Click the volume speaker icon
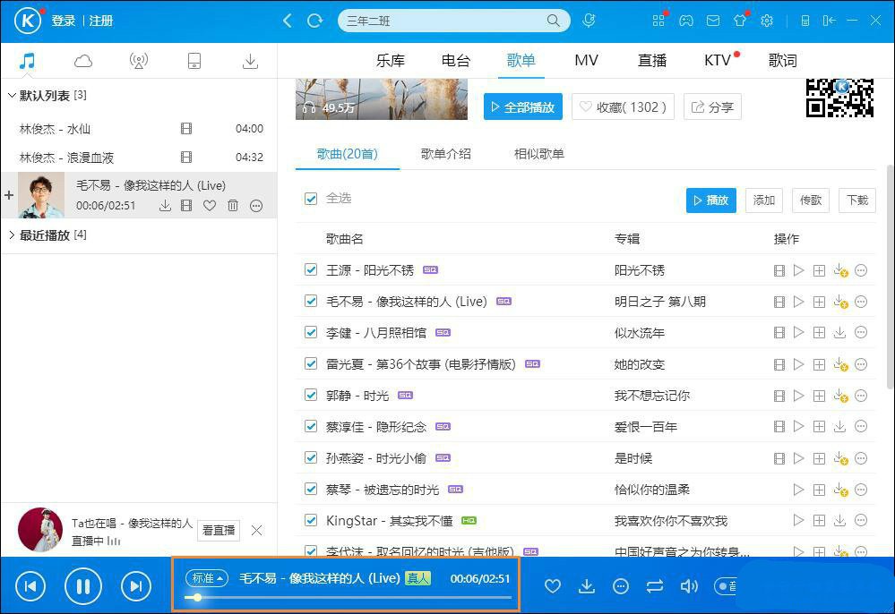The width and height of the screenshot is (895, 614). tap(688, 586)
